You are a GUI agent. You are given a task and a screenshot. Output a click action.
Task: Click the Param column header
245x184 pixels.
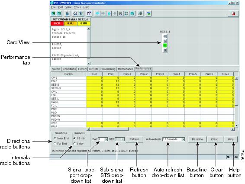click(x=68, y=74)
